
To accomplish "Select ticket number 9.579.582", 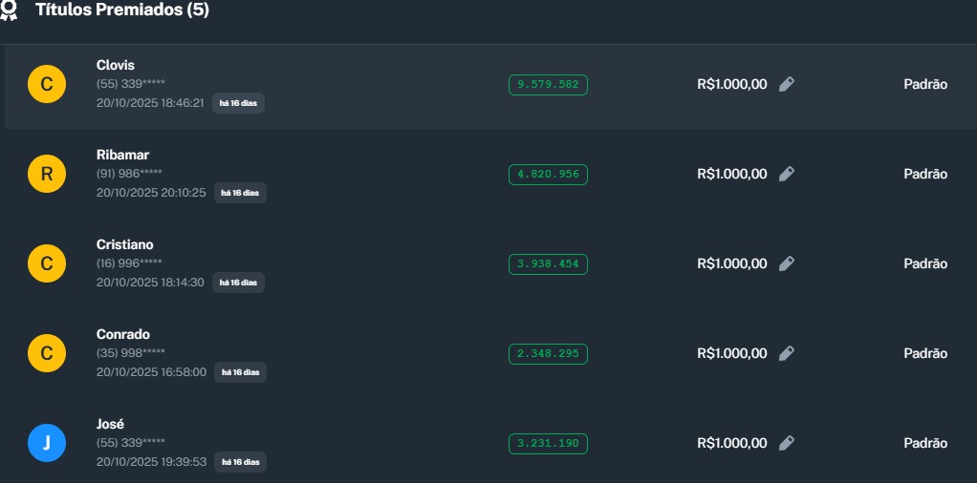I will pyautogui.click(x=548, y=84).
